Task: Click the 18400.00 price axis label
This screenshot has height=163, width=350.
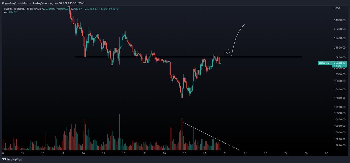Action: pyautogui.click(x=340, y=90)
